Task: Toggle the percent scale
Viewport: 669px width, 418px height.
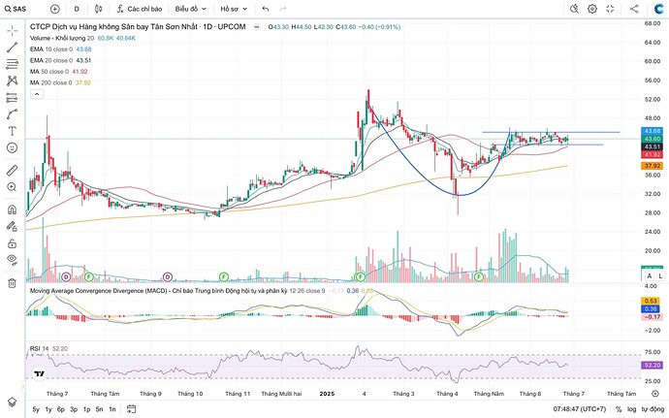Action: click(619, 409)
